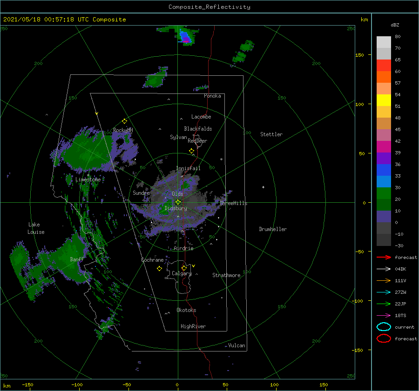
Task: Click the ThreeHills label
Action: pos(233,203)
